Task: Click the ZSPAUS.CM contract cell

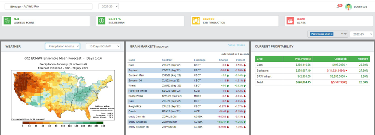Action: coord(169,127)
